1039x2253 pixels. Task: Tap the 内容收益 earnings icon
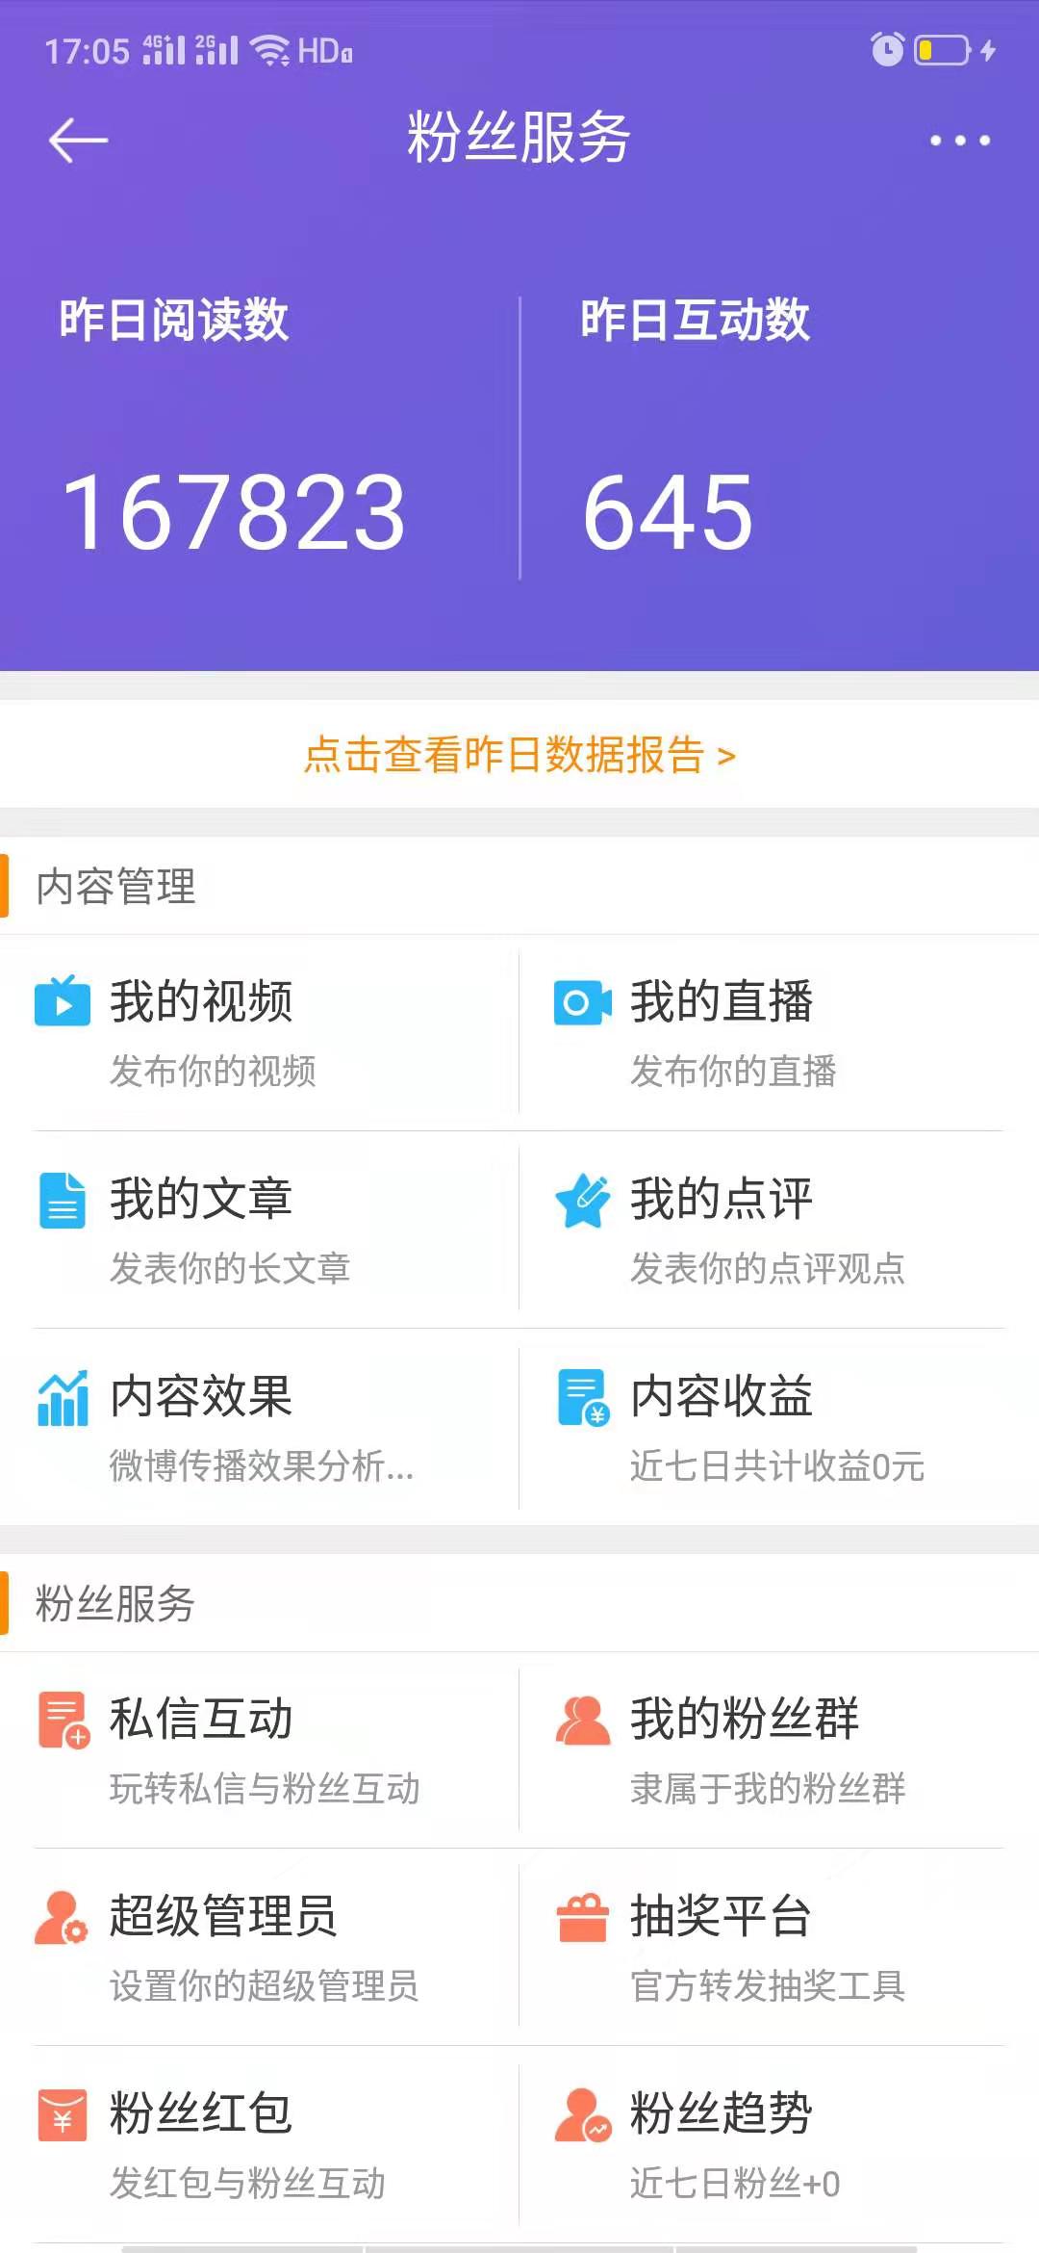pos(583,1398)
